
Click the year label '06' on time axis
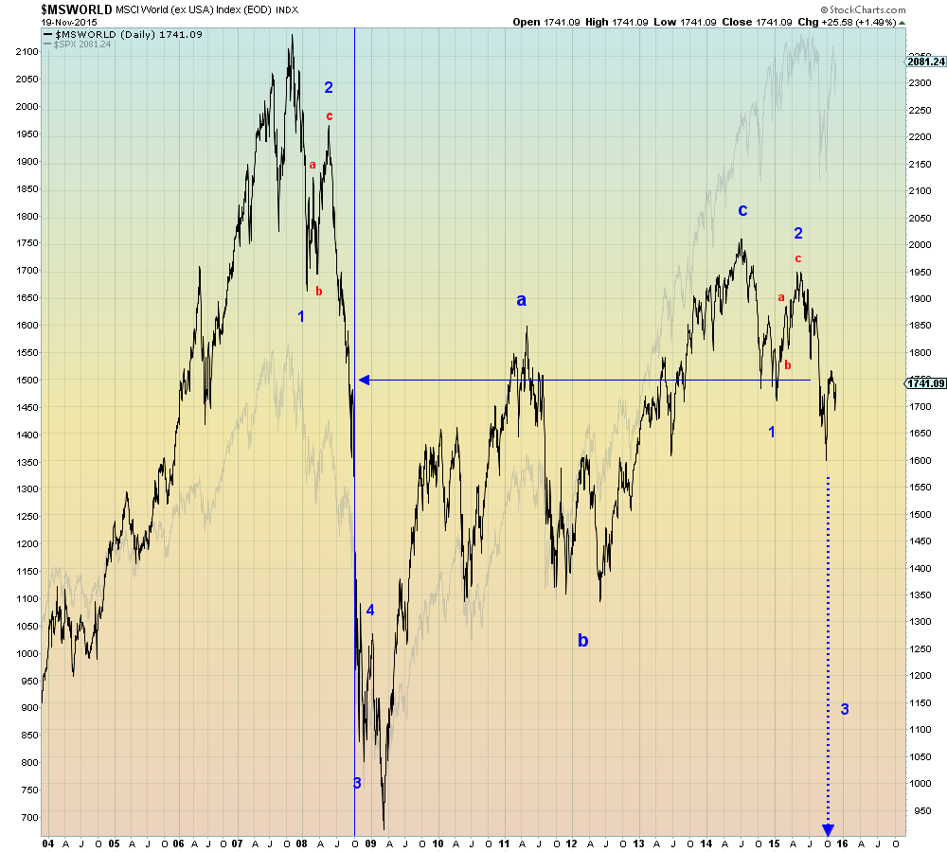[178, 843]
